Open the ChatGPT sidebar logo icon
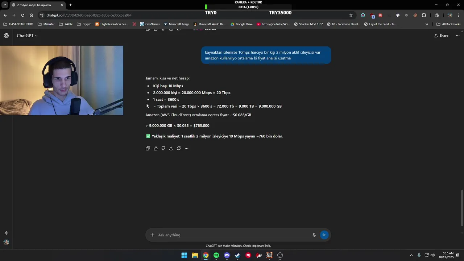This screenshot has height=261, width=464. click(x=6, y=36)
